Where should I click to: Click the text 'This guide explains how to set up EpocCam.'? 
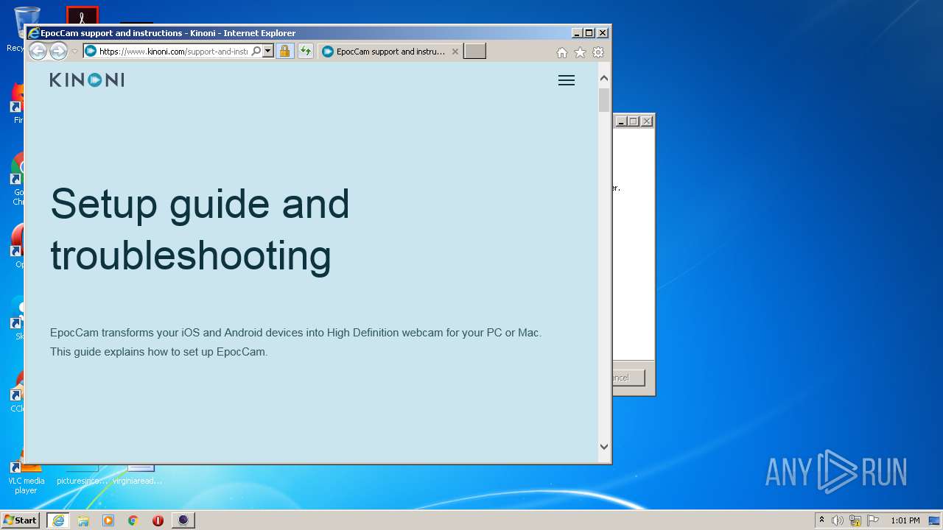[158, 352]
